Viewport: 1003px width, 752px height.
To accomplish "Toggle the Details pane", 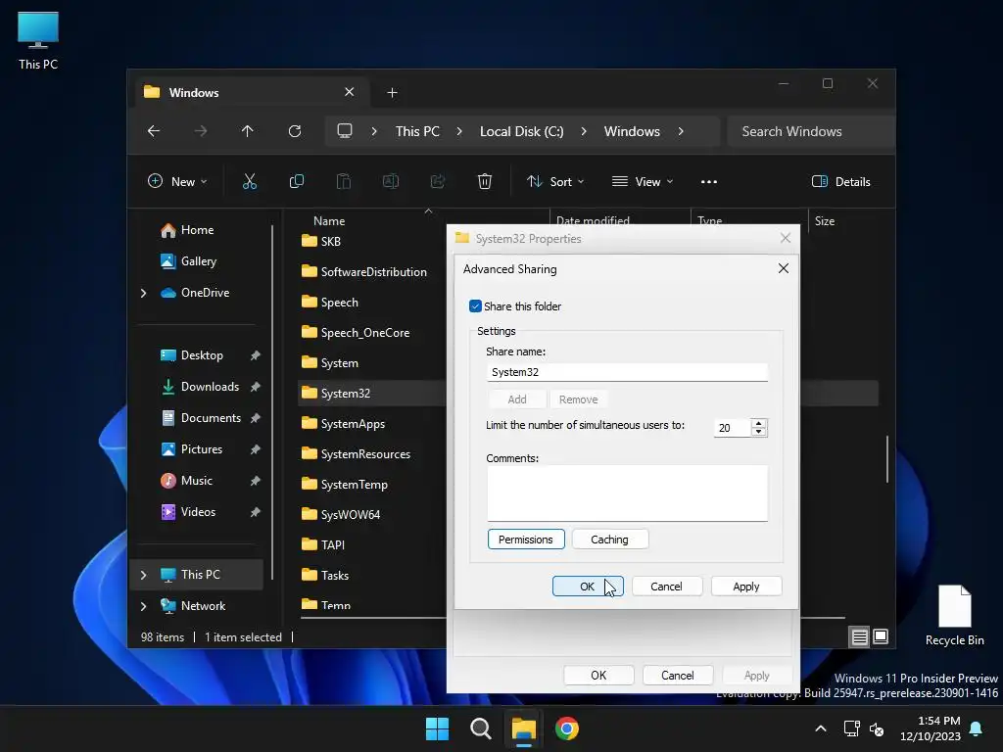I will click(840, 181).
